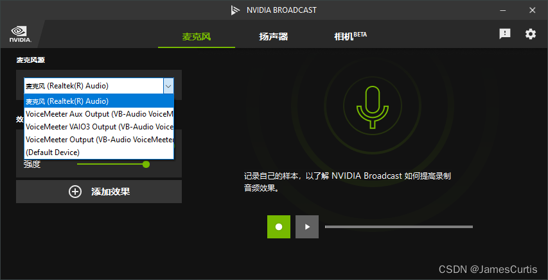This screenshot has height=280, width=548.
Task: Choose (Default Device) option
Action: [x=99, y=152]
